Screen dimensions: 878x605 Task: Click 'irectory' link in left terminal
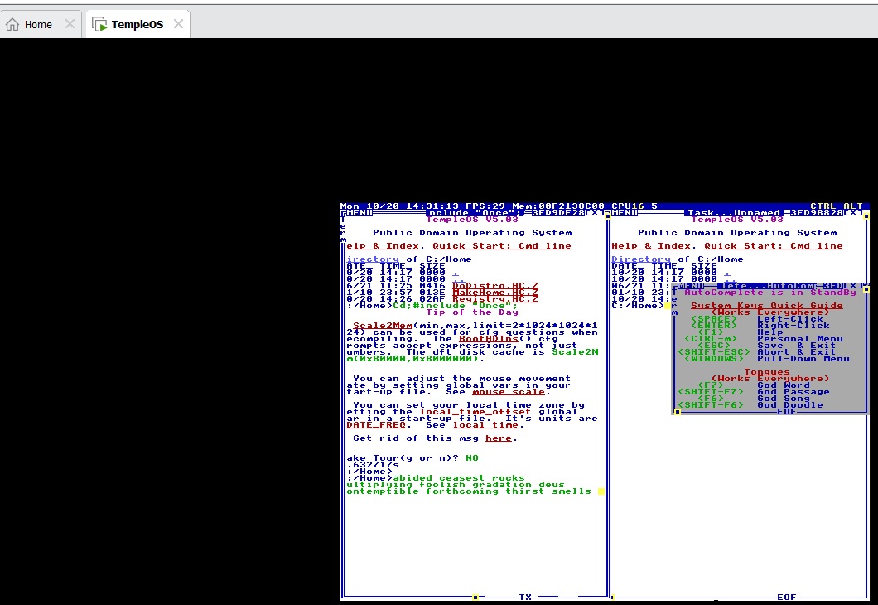[x=373, y=259]
